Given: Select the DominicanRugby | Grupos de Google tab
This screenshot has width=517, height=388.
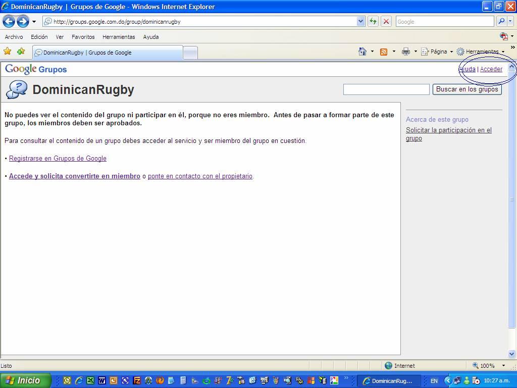Looking at the screenshot, I should pos(108,53).
